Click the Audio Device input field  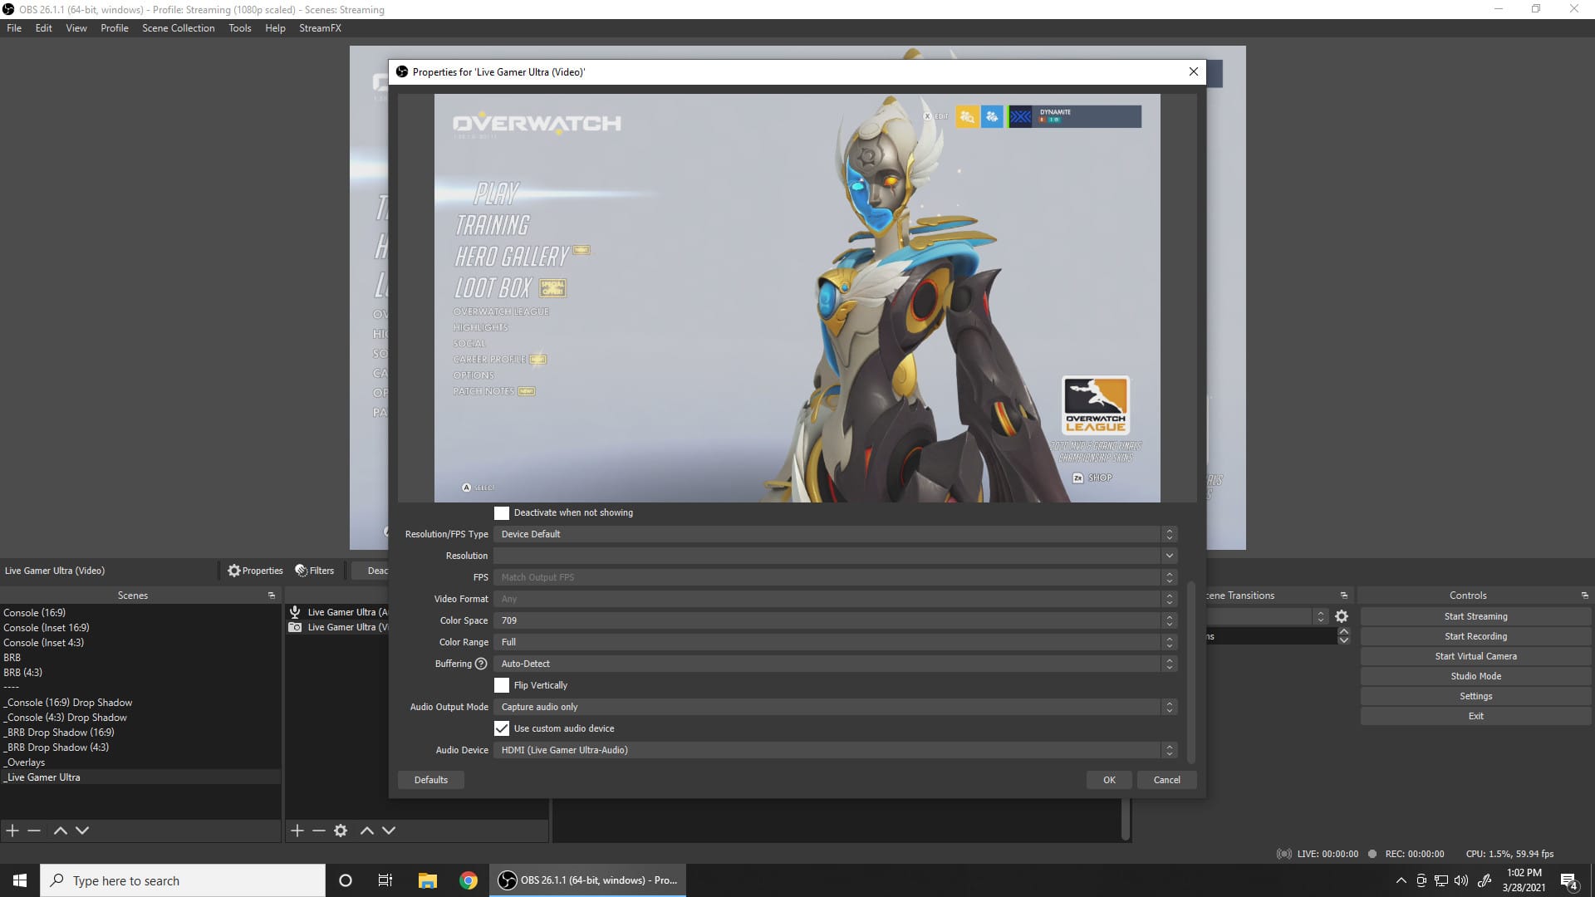coord(835,749)
